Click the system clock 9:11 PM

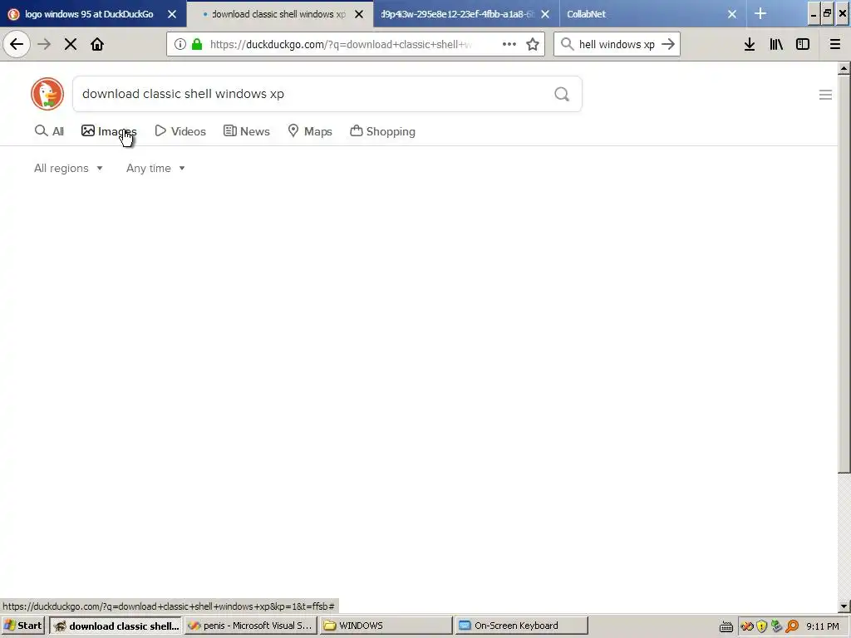[823, 626]
